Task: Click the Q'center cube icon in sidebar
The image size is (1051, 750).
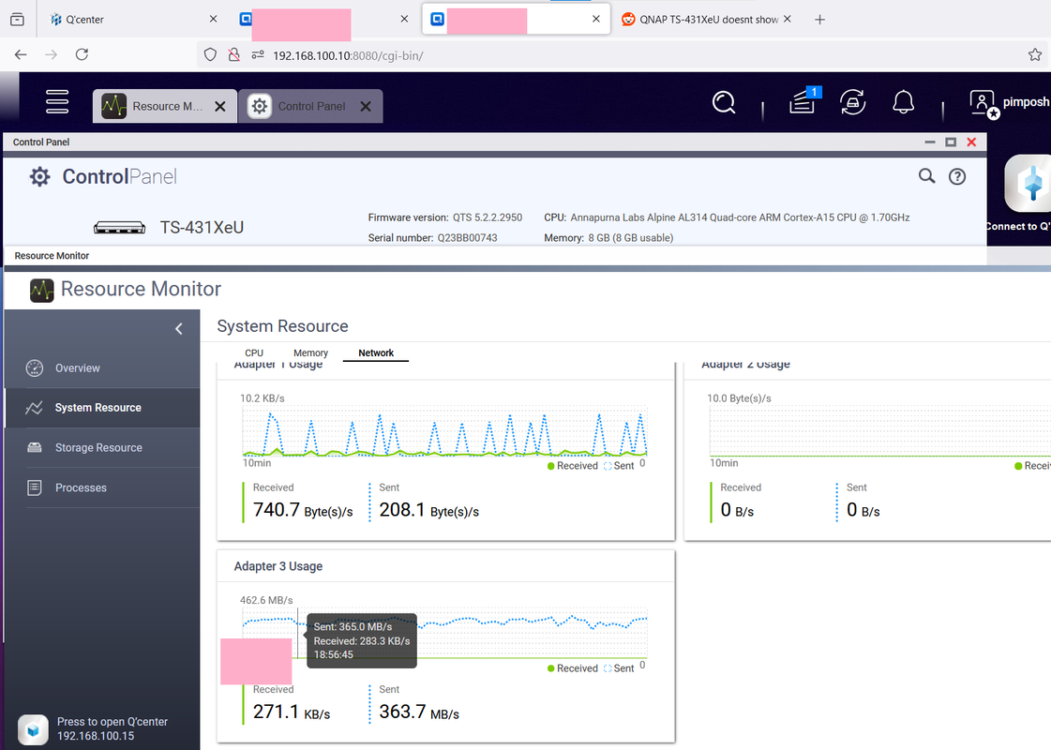Action: [x=33, y=729]
